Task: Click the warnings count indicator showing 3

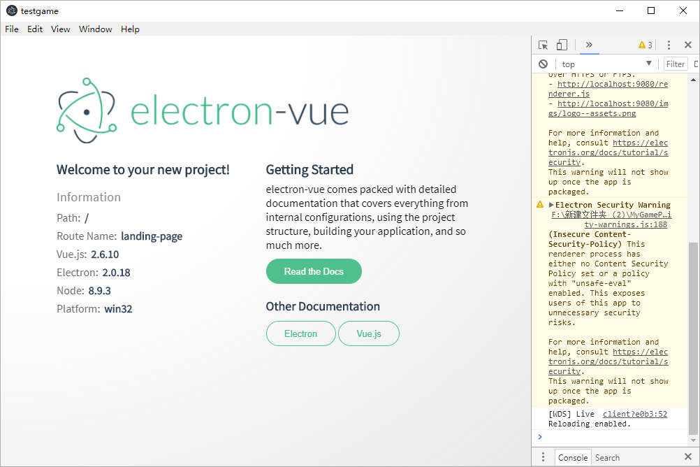Action: point(646,45)
